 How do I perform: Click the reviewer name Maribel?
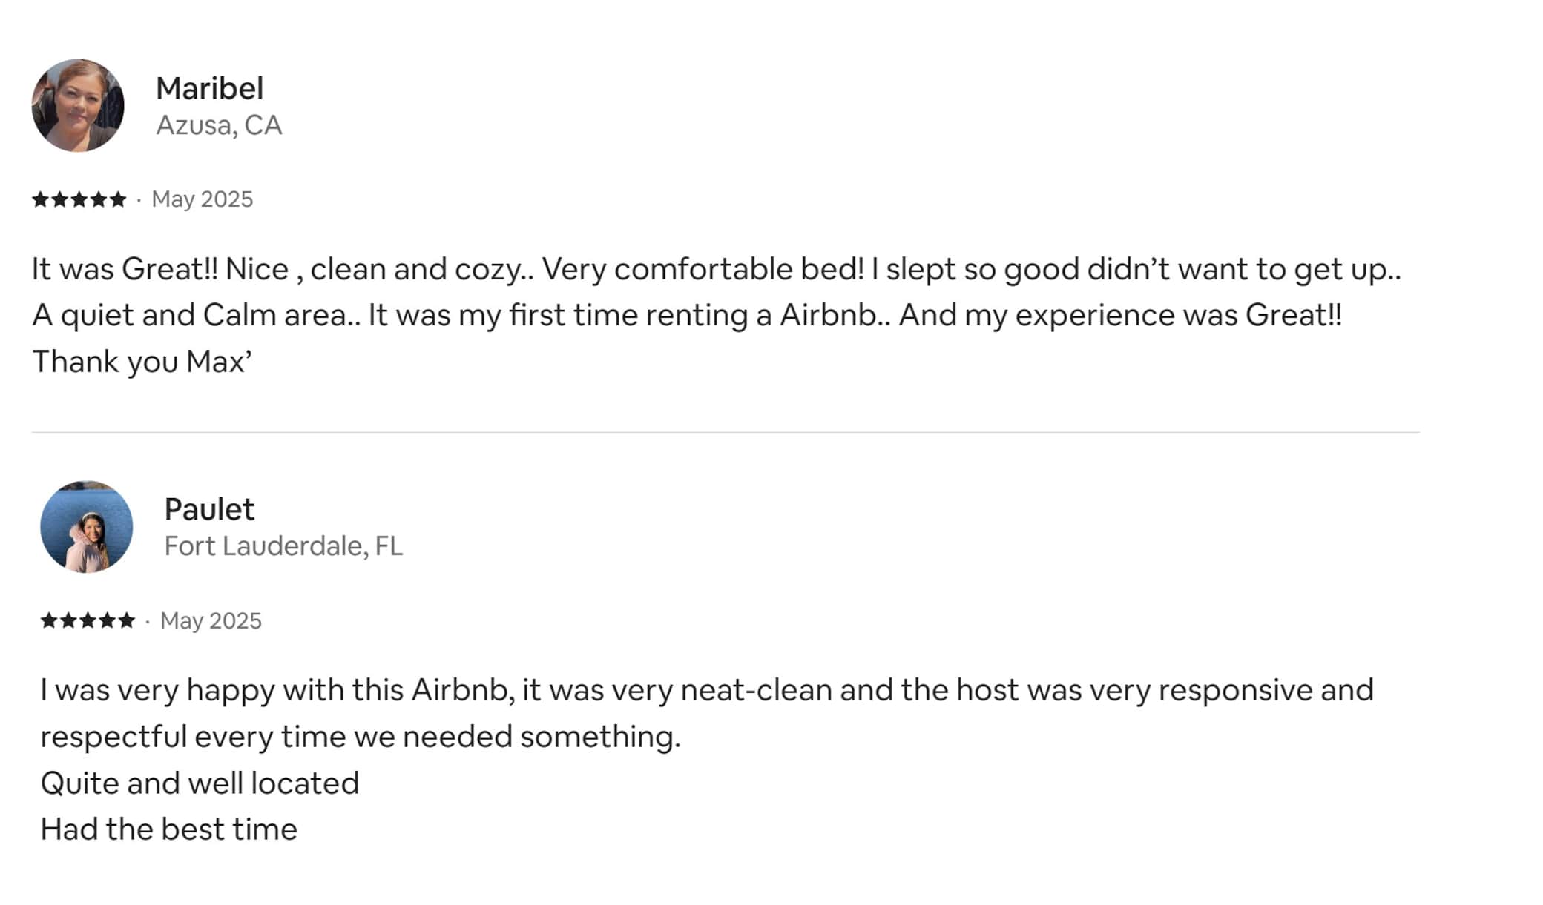209,88
